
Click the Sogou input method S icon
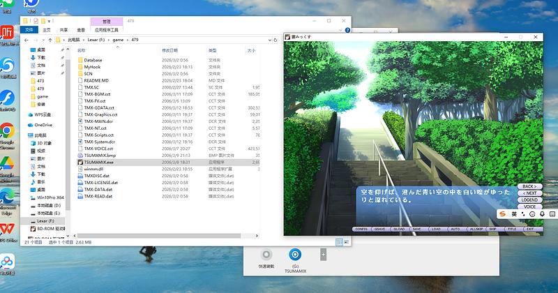coord(501,213)
